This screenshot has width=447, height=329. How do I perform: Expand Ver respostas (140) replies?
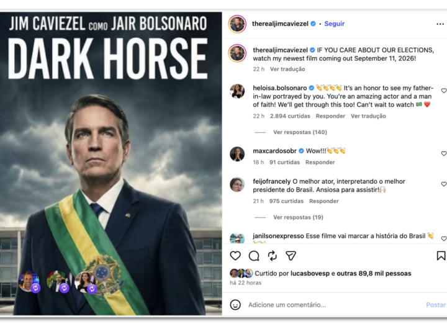300,132
